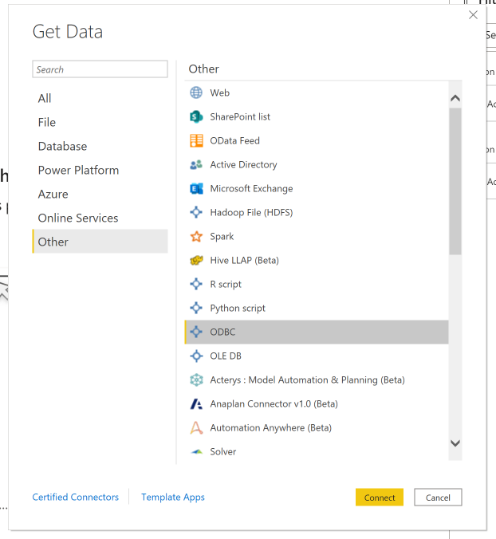Click the Web globe icon
This screenshot has height=539, width=496.
point(196,92)
